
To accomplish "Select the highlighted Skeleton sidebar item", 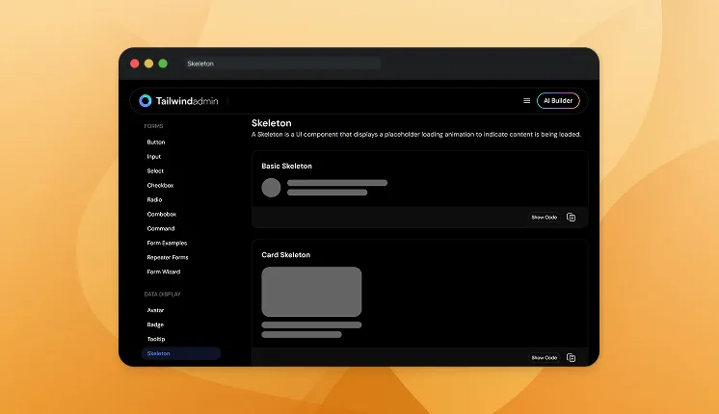I will pyautogui.click(x=180, y=353).
